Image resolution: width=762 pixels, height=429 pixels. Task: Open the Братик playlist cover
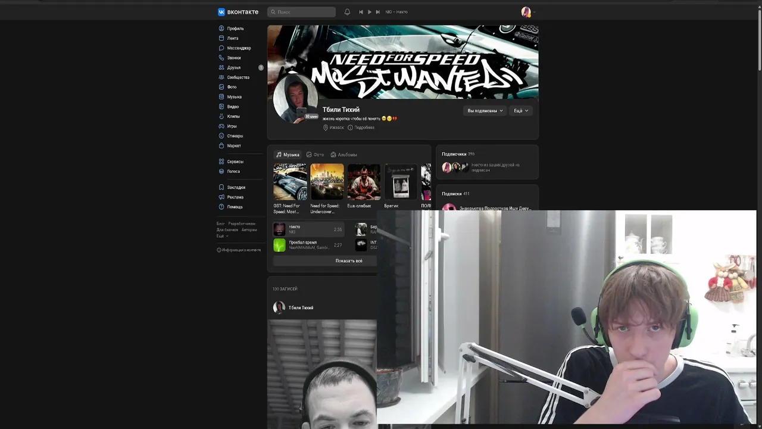401,182
